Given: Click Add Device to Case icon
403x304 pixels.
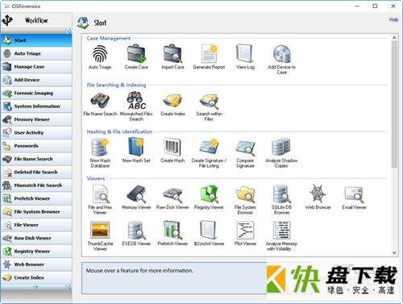Looking at the screenshot, I should [x=281, y=53].
